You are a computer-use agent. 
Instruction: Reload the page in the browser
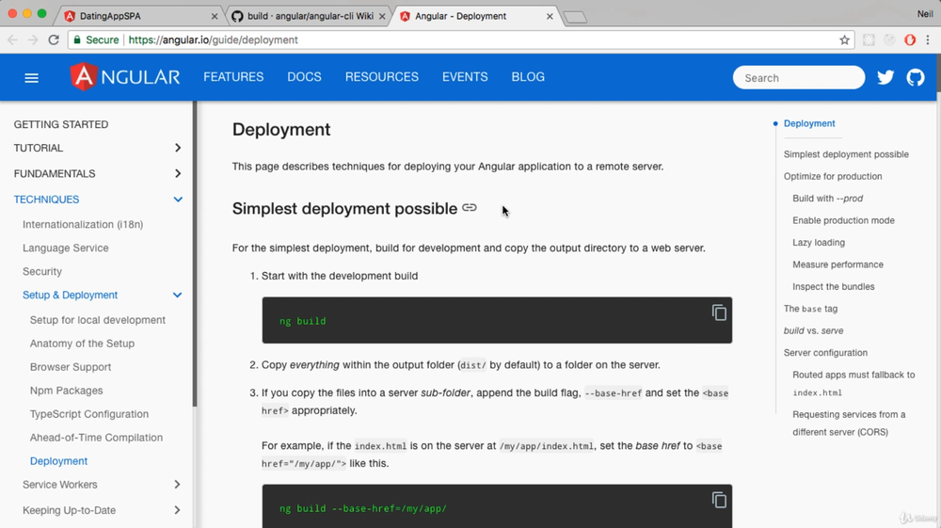point(54,40)
